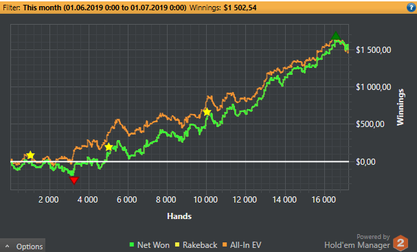Image resolution: width=417 pixels, height=252 pixels.
Task: Click the This month date range filter text
Action: click(104, 8)
